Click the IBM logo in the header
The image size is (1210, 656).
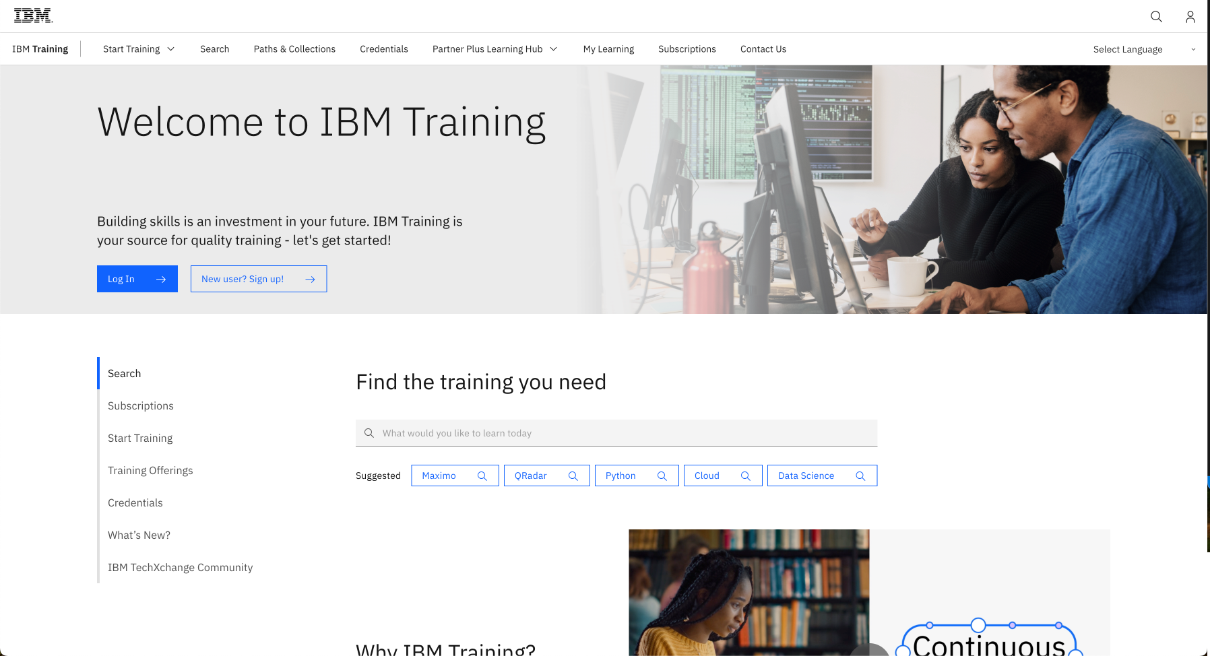click(x=33, y=16)
